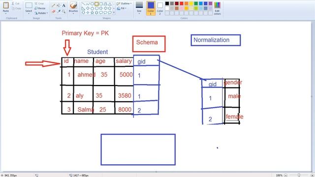Choose the orange color swatch
The height and width of the screenshot is (177, 315).
tap(187, 3)
